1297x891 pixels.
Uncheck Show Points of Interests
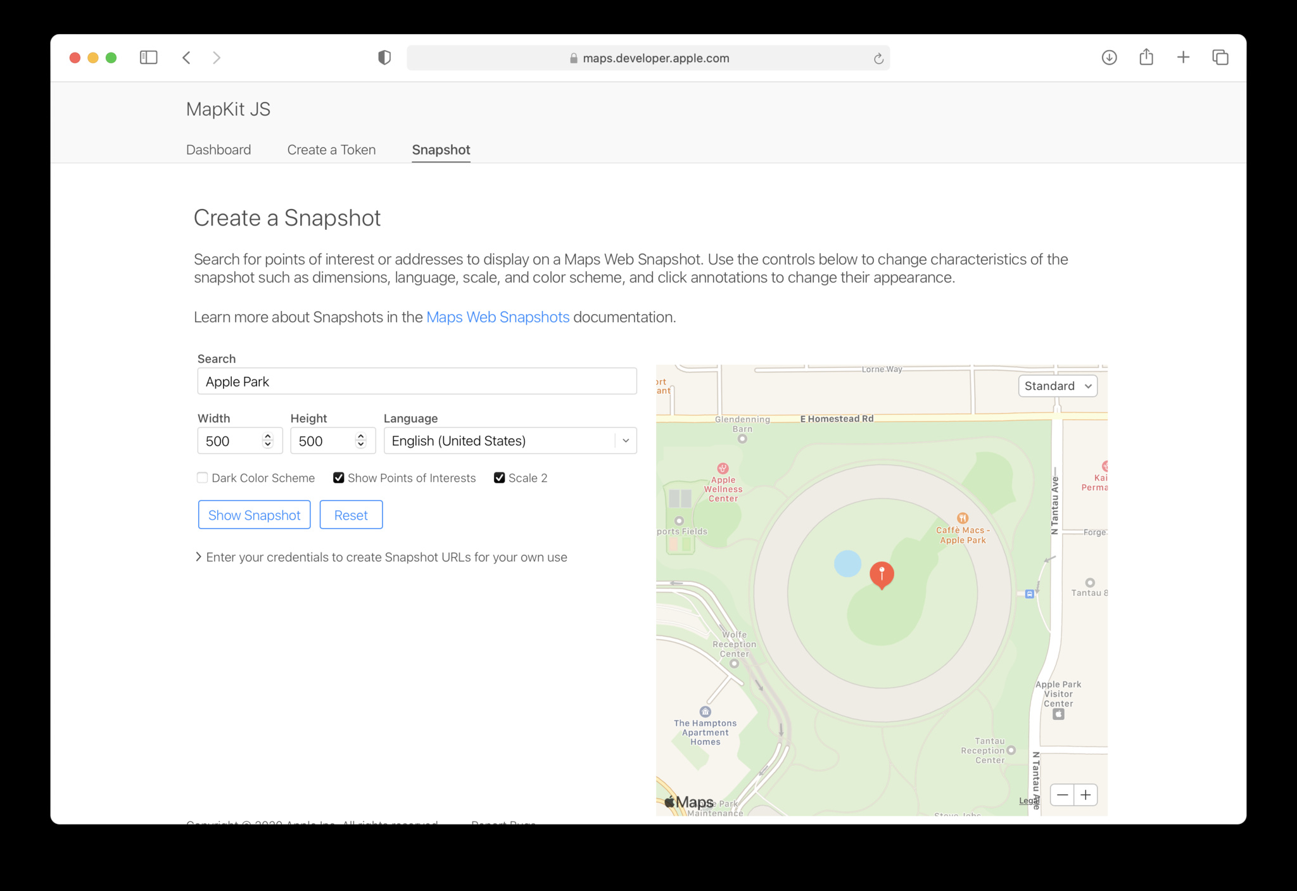(x=339, y=477)
